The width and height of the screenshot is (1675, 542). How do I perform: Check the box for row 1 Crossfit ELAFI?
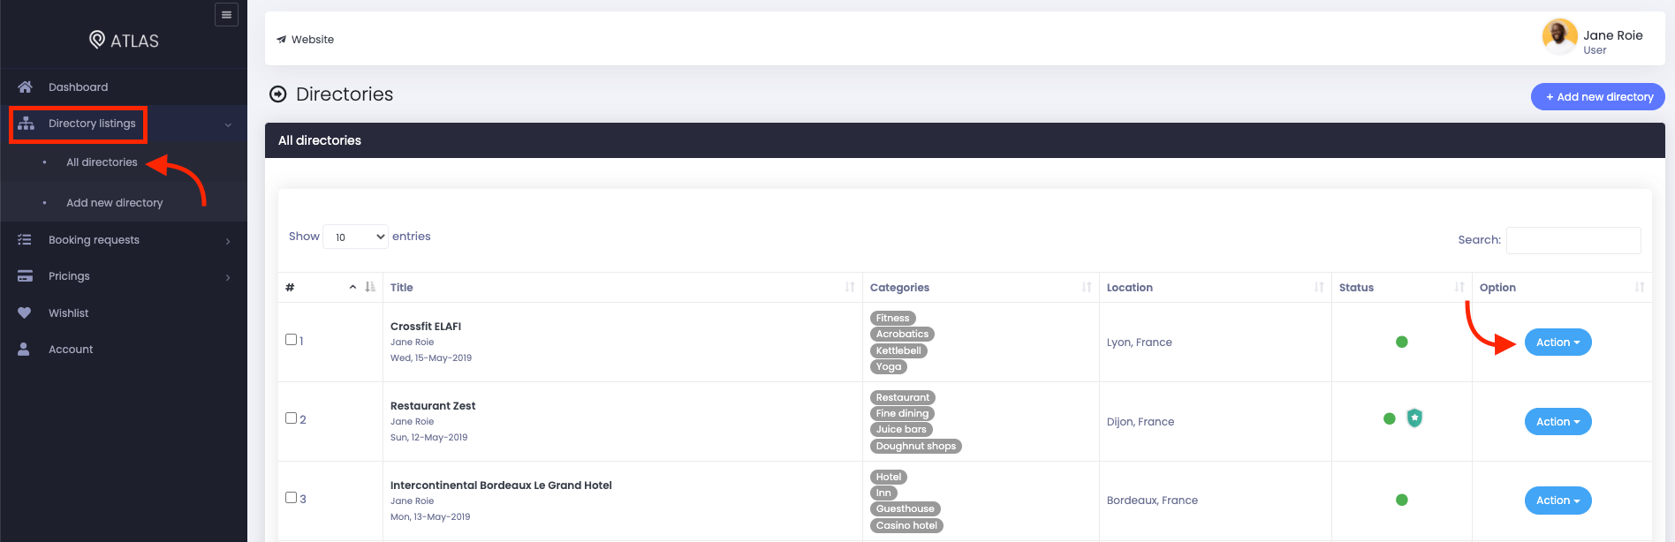point(291,339)
